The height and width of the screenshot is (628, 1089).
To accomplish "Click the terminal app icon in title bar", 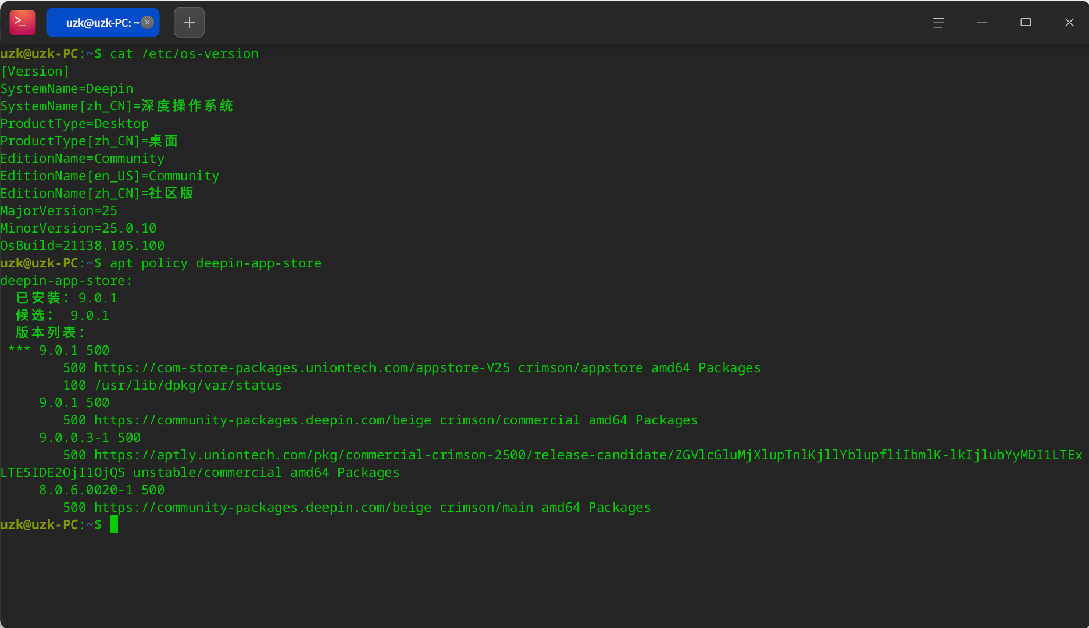I will click(23, 23).
